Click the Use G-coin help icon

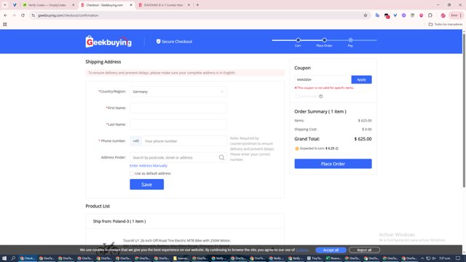[x=320, y=96]
